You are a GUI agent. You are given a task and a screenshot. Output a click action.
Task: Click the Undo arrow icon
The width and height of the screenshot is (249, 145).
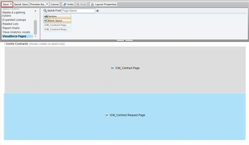pyautogui.click(x=65, y=4)
